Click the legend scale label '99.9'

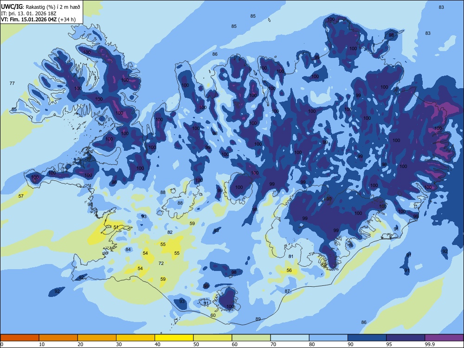coord(429,344)
